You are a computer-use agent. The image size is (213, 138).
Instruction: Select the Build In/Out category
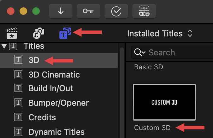click(51, 89)
